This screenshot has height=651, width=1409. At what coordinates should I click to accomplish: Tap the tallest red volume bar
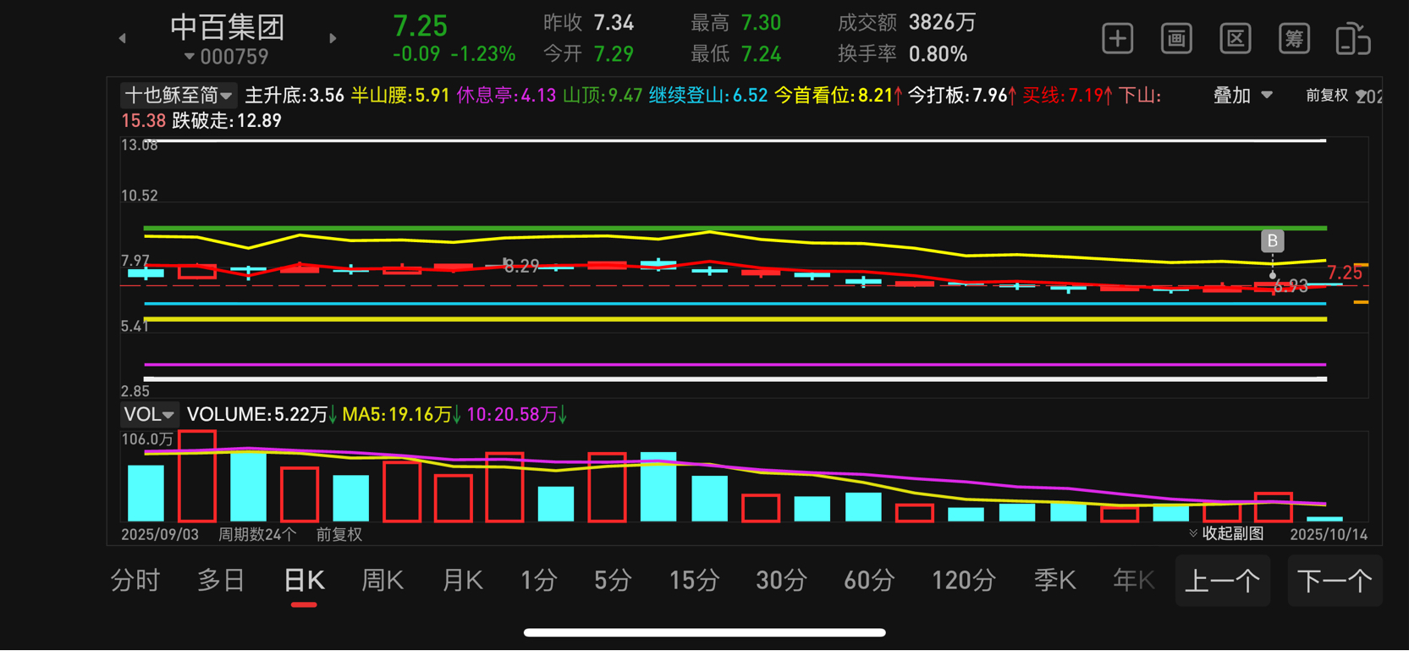click(197, 476)
